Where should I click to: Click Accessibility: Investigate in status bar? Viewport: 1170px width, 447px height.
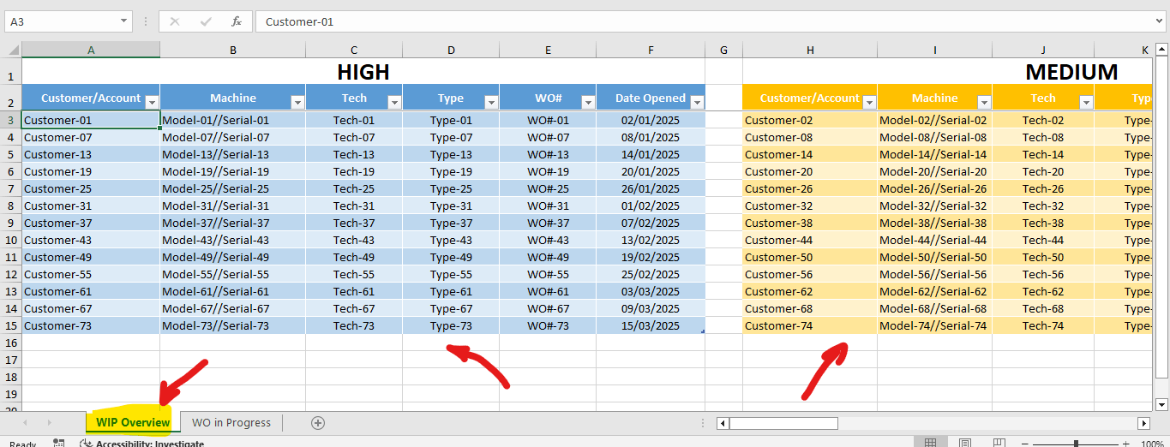tap(142, 444)
